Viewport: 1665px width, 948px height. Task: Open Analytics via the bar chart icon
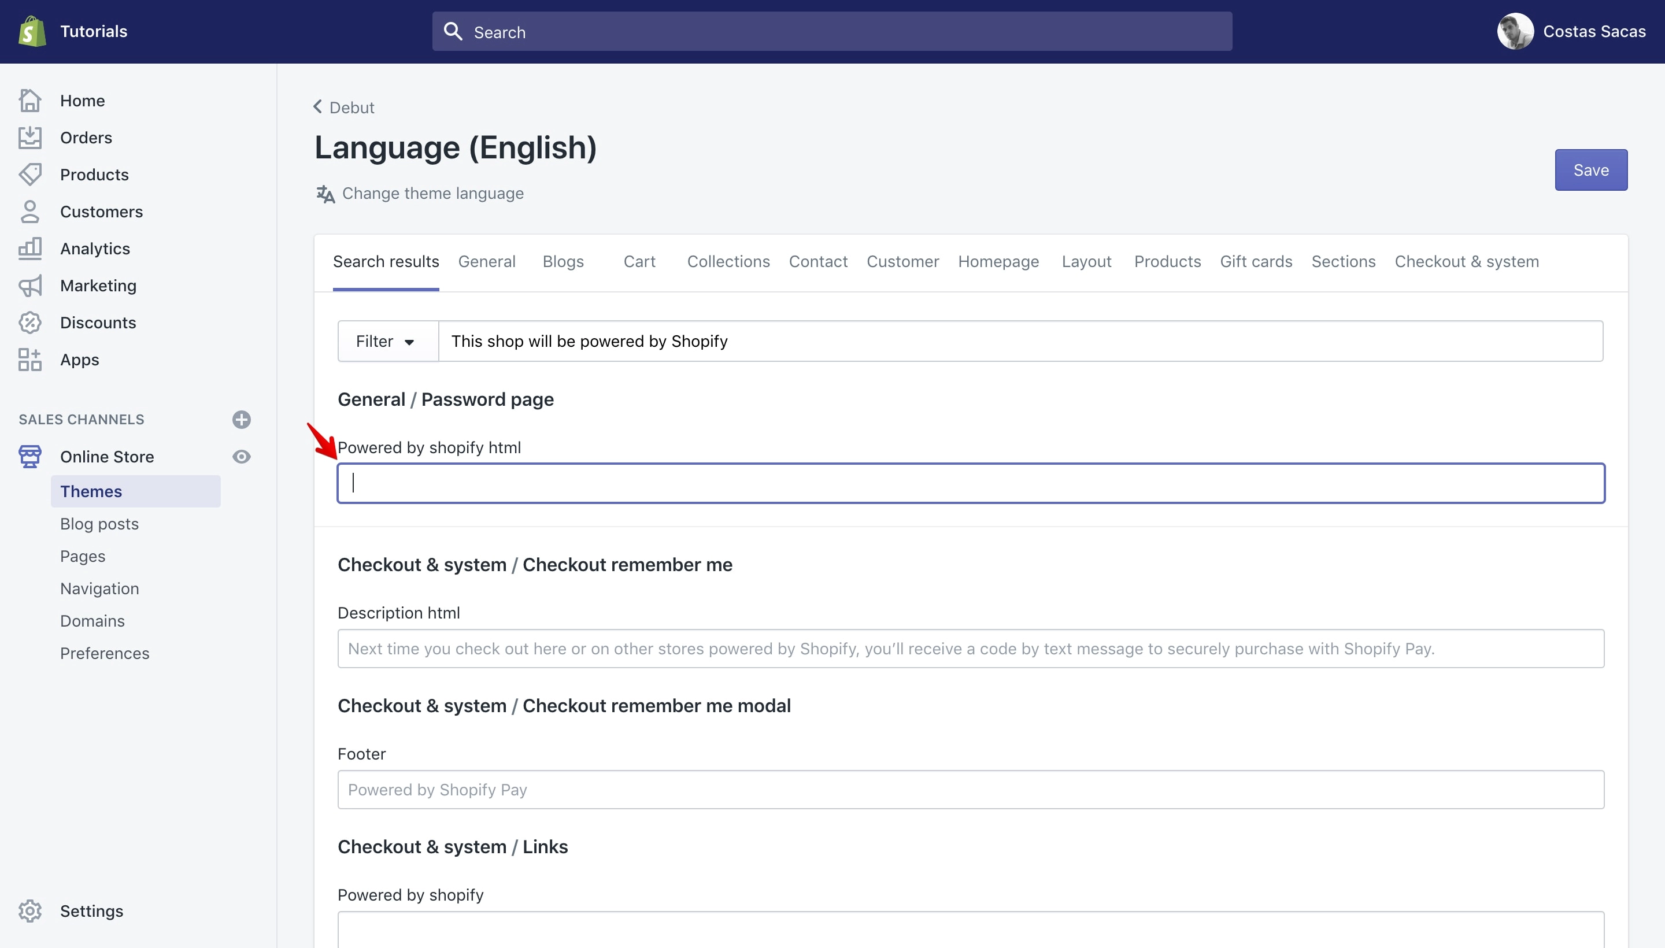[x=30, y=248]
